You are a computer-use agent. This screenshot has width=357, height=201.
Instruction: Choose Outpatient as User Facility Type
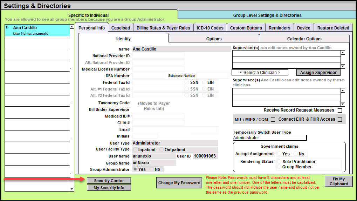162,150
